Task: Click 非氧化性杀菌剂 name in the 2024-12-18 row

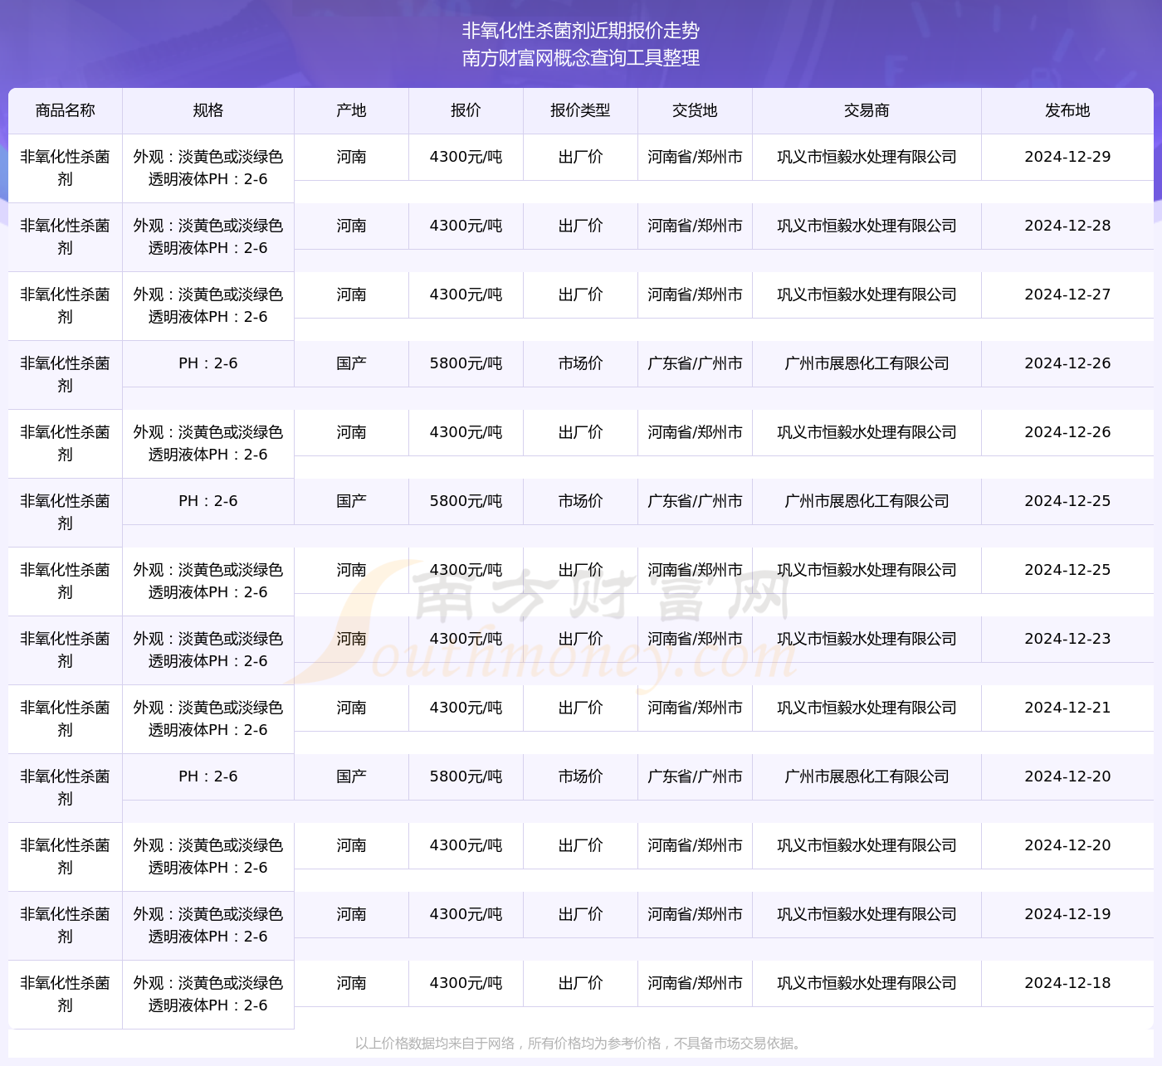Action: pos(65,994)
